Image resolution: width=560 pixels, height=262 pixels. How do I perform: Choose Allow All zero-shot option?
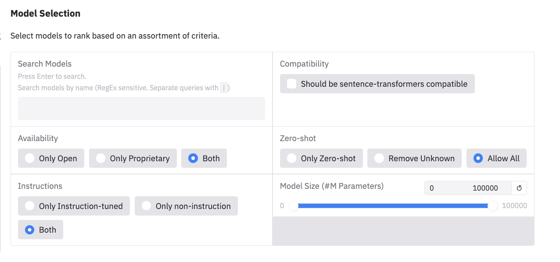pos(478,158)
